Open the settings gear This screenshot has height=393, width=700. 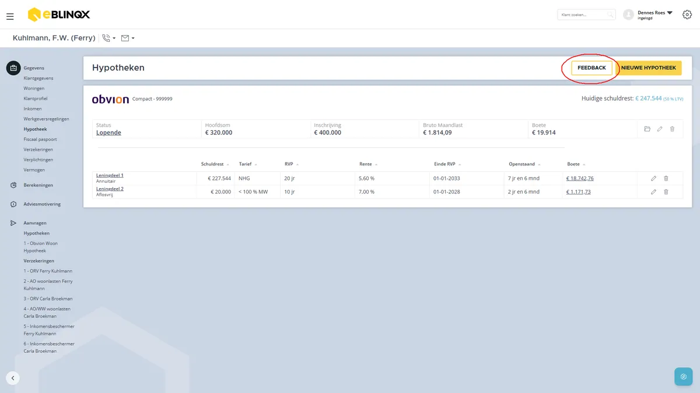(x=687, y=15)
